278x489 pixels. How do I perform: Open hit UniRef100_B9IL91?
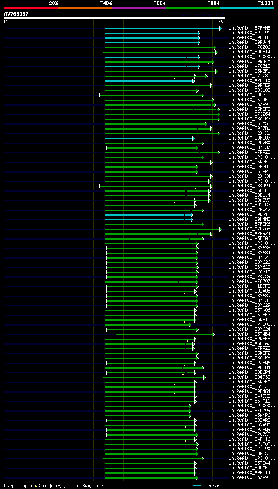[249, 33]
